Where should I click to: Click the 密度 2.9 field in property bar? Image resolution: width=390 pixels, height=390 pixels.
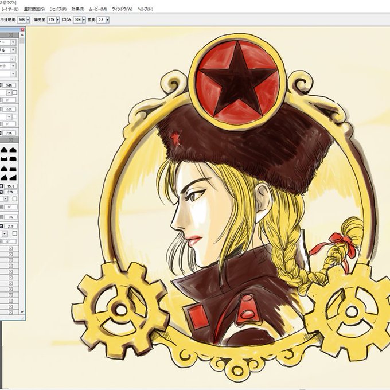[102, 19]
